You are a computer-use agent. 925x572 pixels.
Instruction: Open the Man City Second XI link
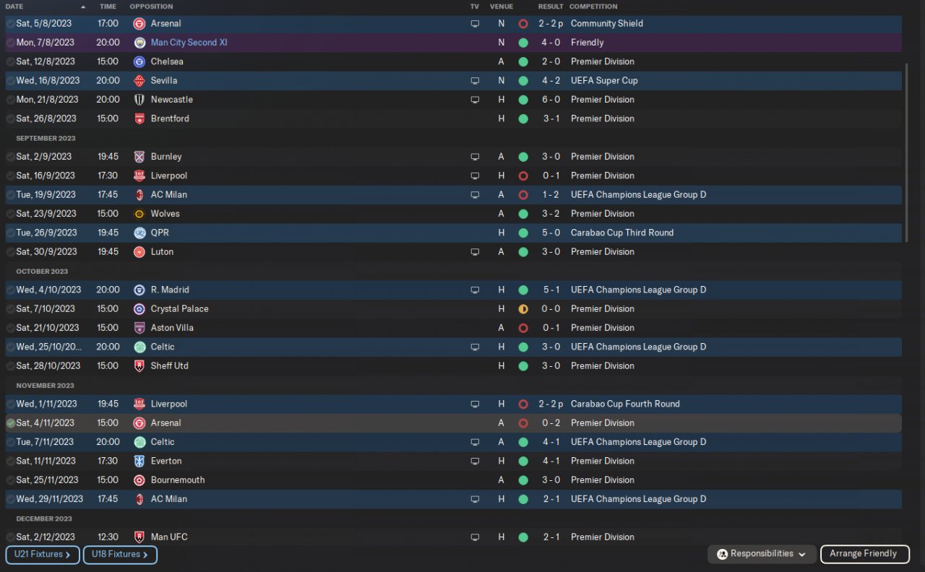click(189, 43)
